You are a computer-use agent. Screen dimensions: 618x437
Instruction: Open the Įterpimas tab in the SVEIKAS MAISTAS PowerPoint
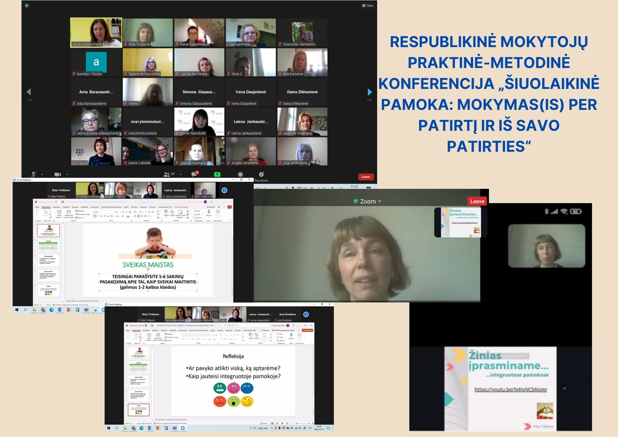coord(57,207)
